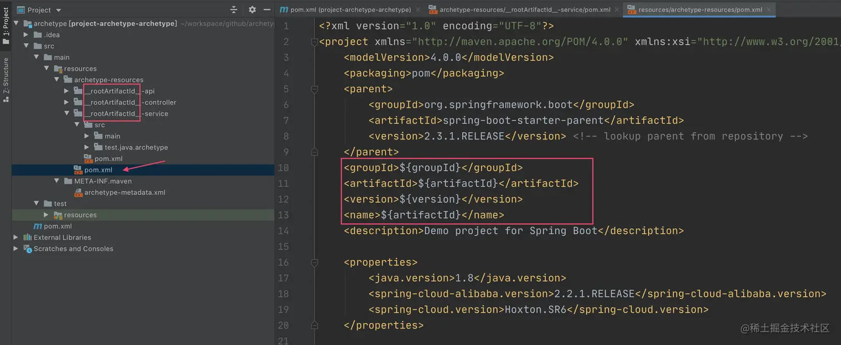Click line number 14 in the gutter
The image size is (841, 345).
tap(283, 231)
